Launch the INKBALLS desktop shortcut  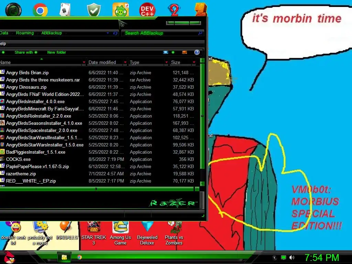coord(67,231)
